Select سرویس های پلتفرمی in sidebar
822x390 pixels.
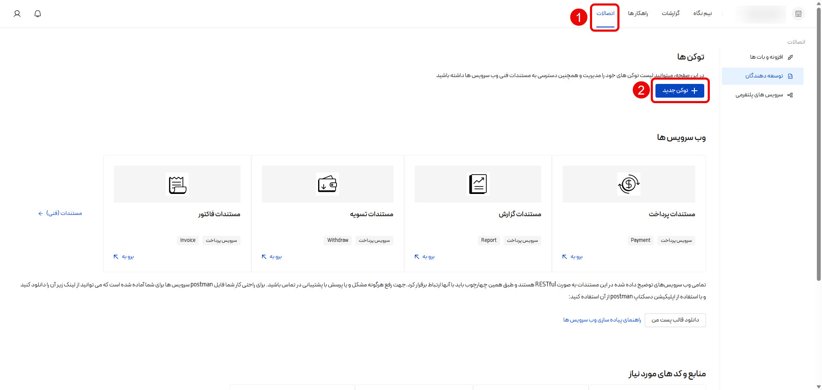click(x=759, y=95)
